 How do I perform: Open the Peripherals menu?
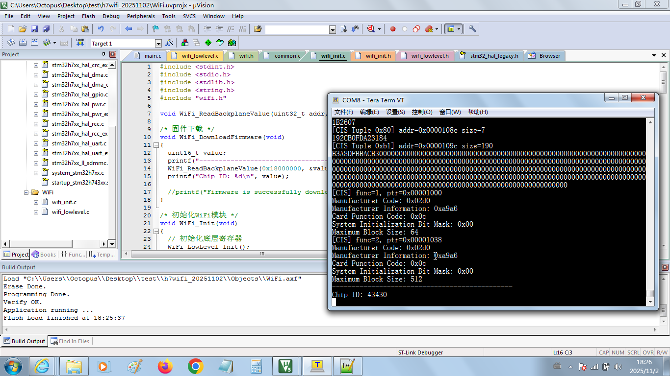click(x=141, y=16)
